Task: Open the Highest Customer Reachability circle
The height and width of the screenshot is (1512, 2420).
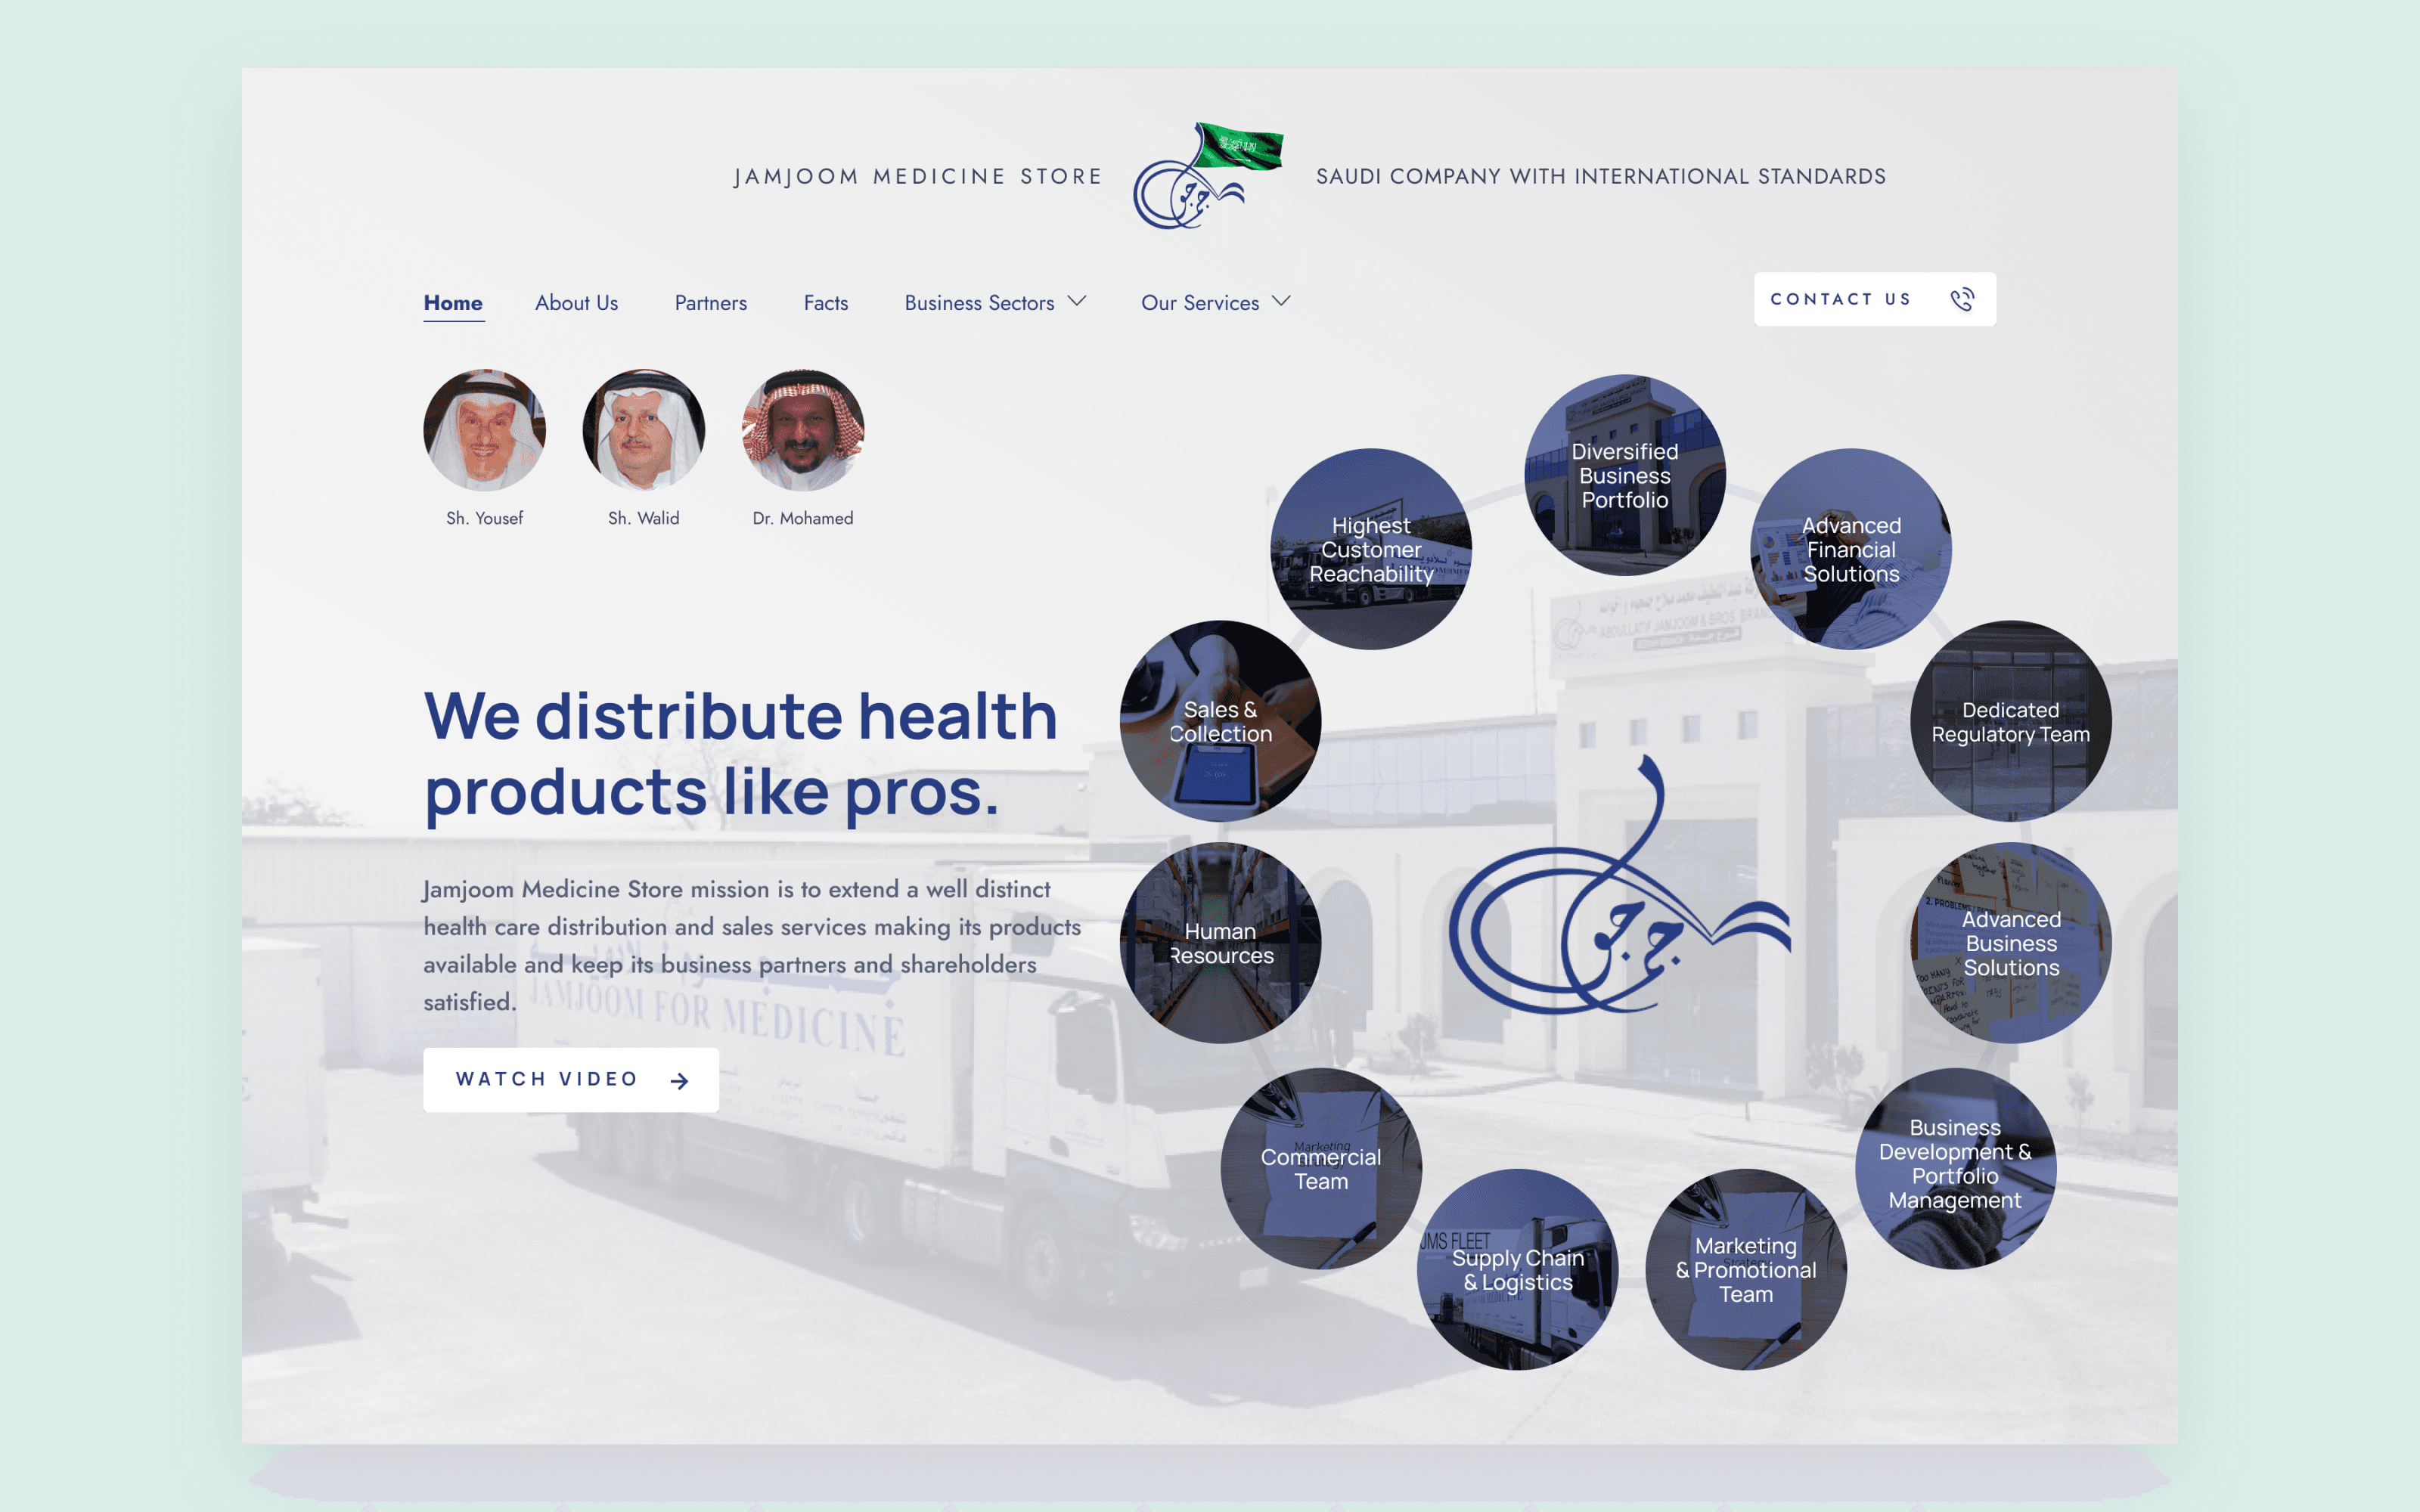Action: [x=1371, y=549]
